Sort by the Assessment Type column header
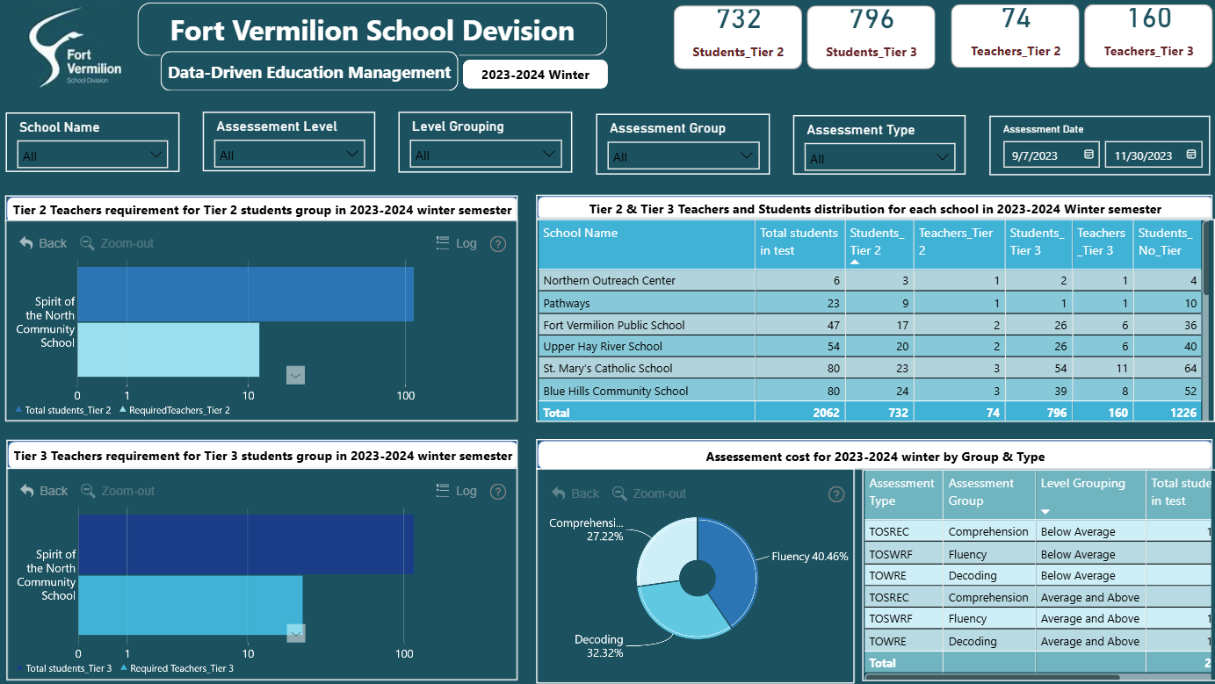The height and width of the screenshot is (684, 1215). click(x=902, y=493)
